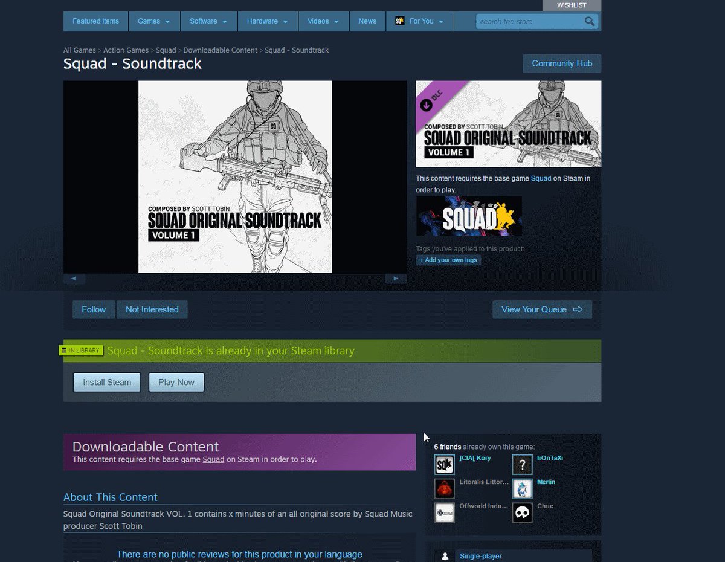Mark as Not Interested

(x=152, y=309)
